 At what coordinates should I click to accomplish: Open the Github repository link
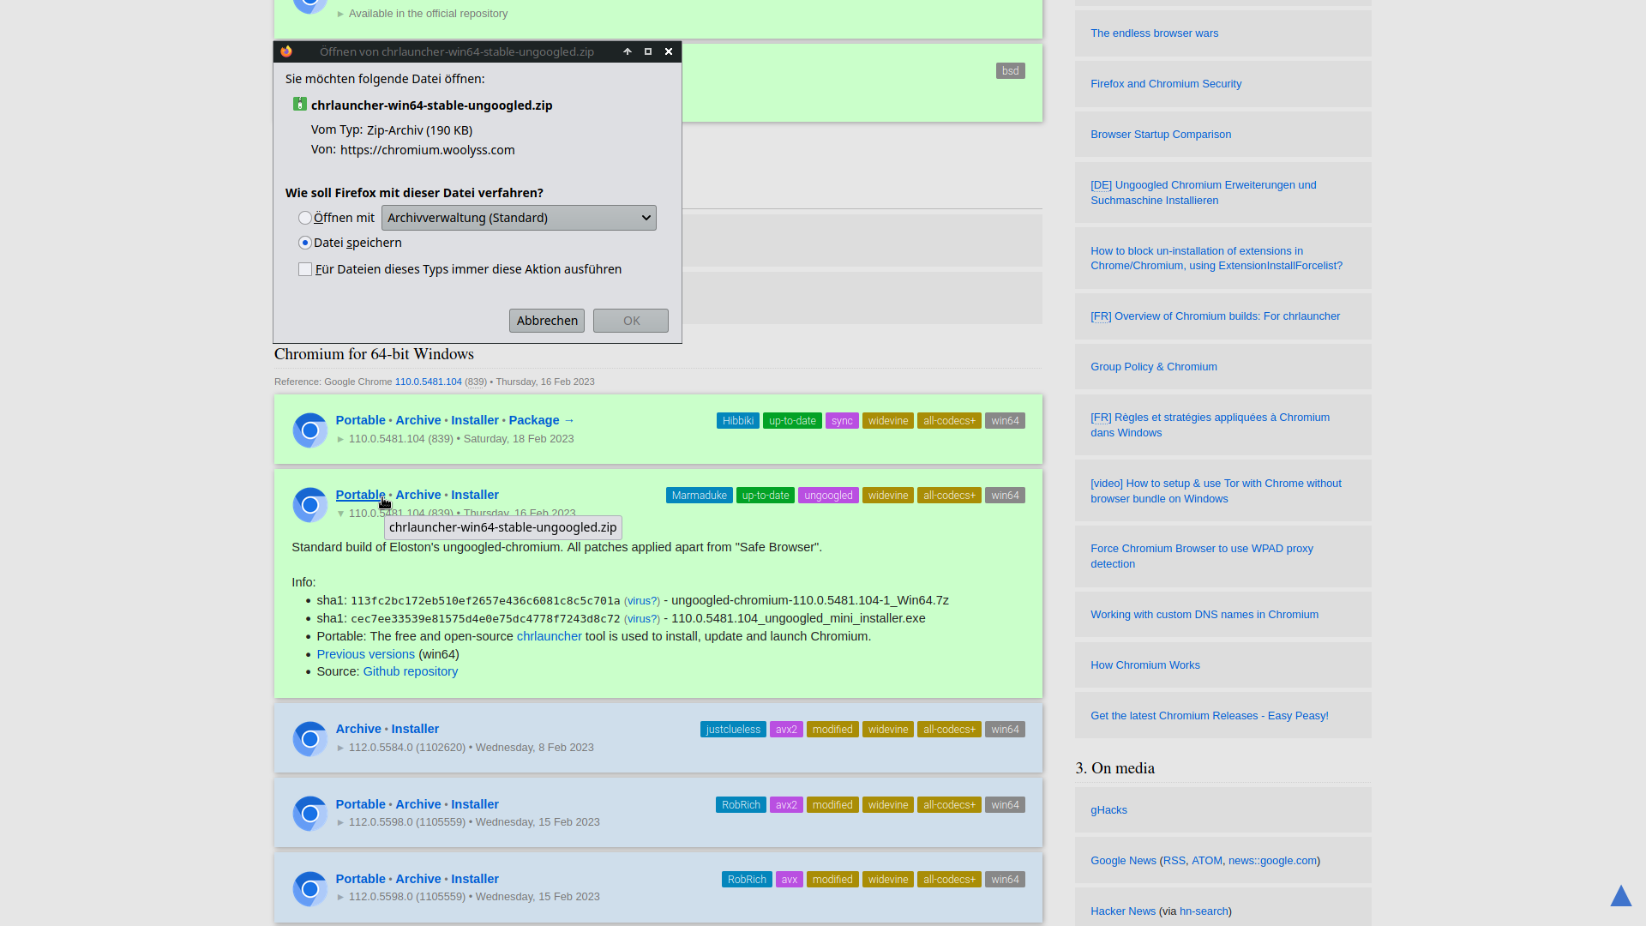[x=411, y=671]
